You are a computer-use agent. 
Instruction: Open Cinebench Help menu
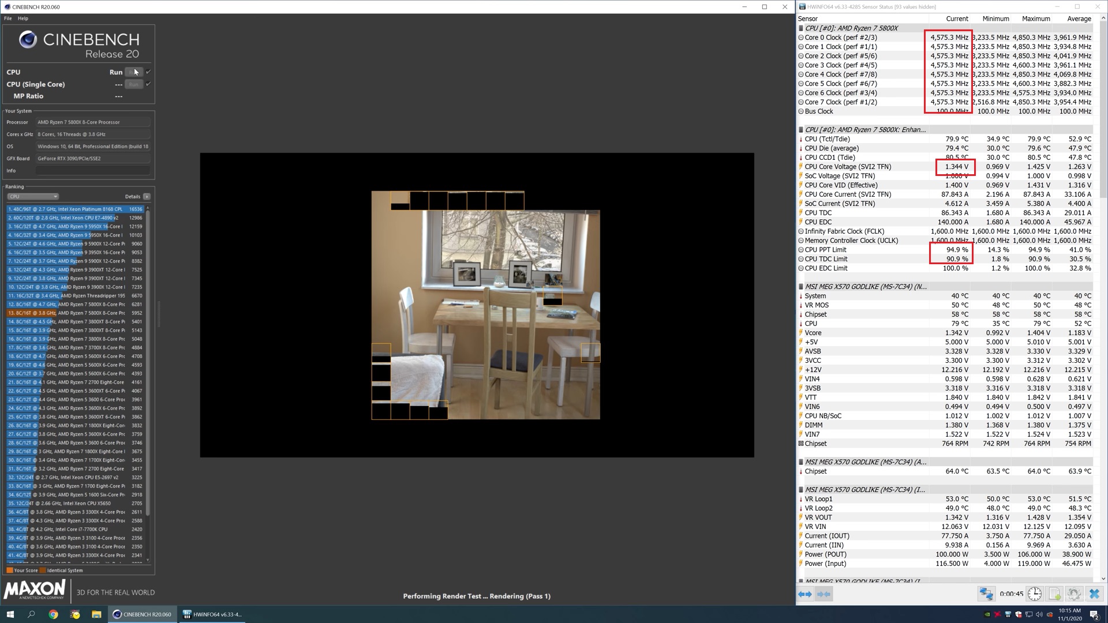pyautogui.click(x=23, y=18)
